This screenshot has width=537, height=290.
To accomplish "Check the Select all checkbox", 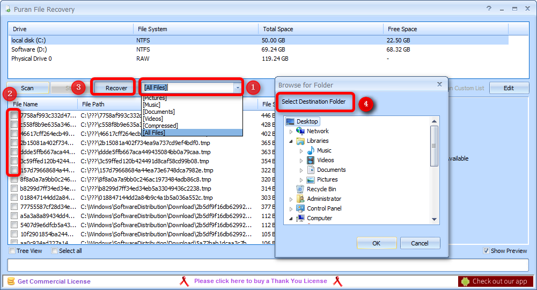I will click(55, 251).
